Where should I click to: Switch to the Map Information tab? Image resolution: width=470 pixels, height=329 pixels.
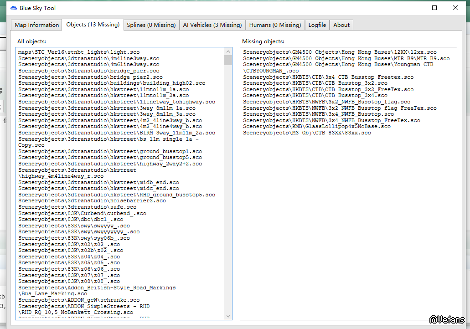click(x=36, y=25)
